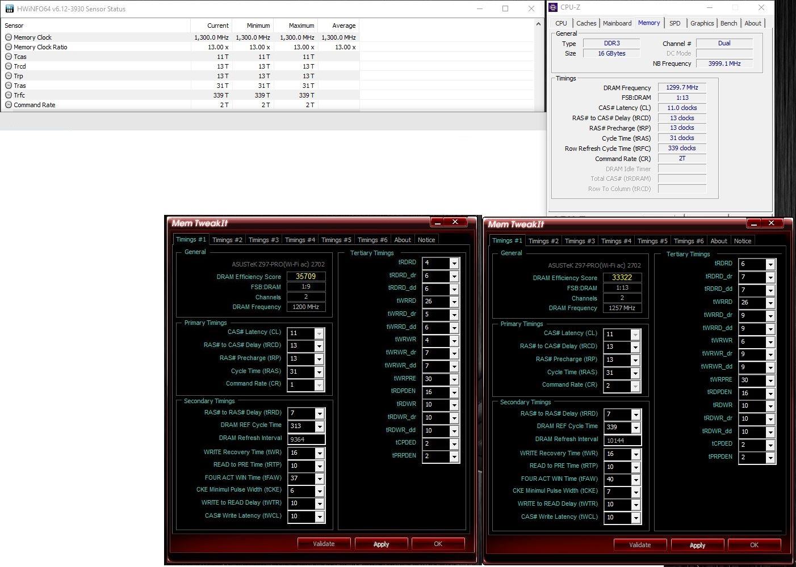Open Timings #2 tab in left Mem TweakIt

click(227, 240)
